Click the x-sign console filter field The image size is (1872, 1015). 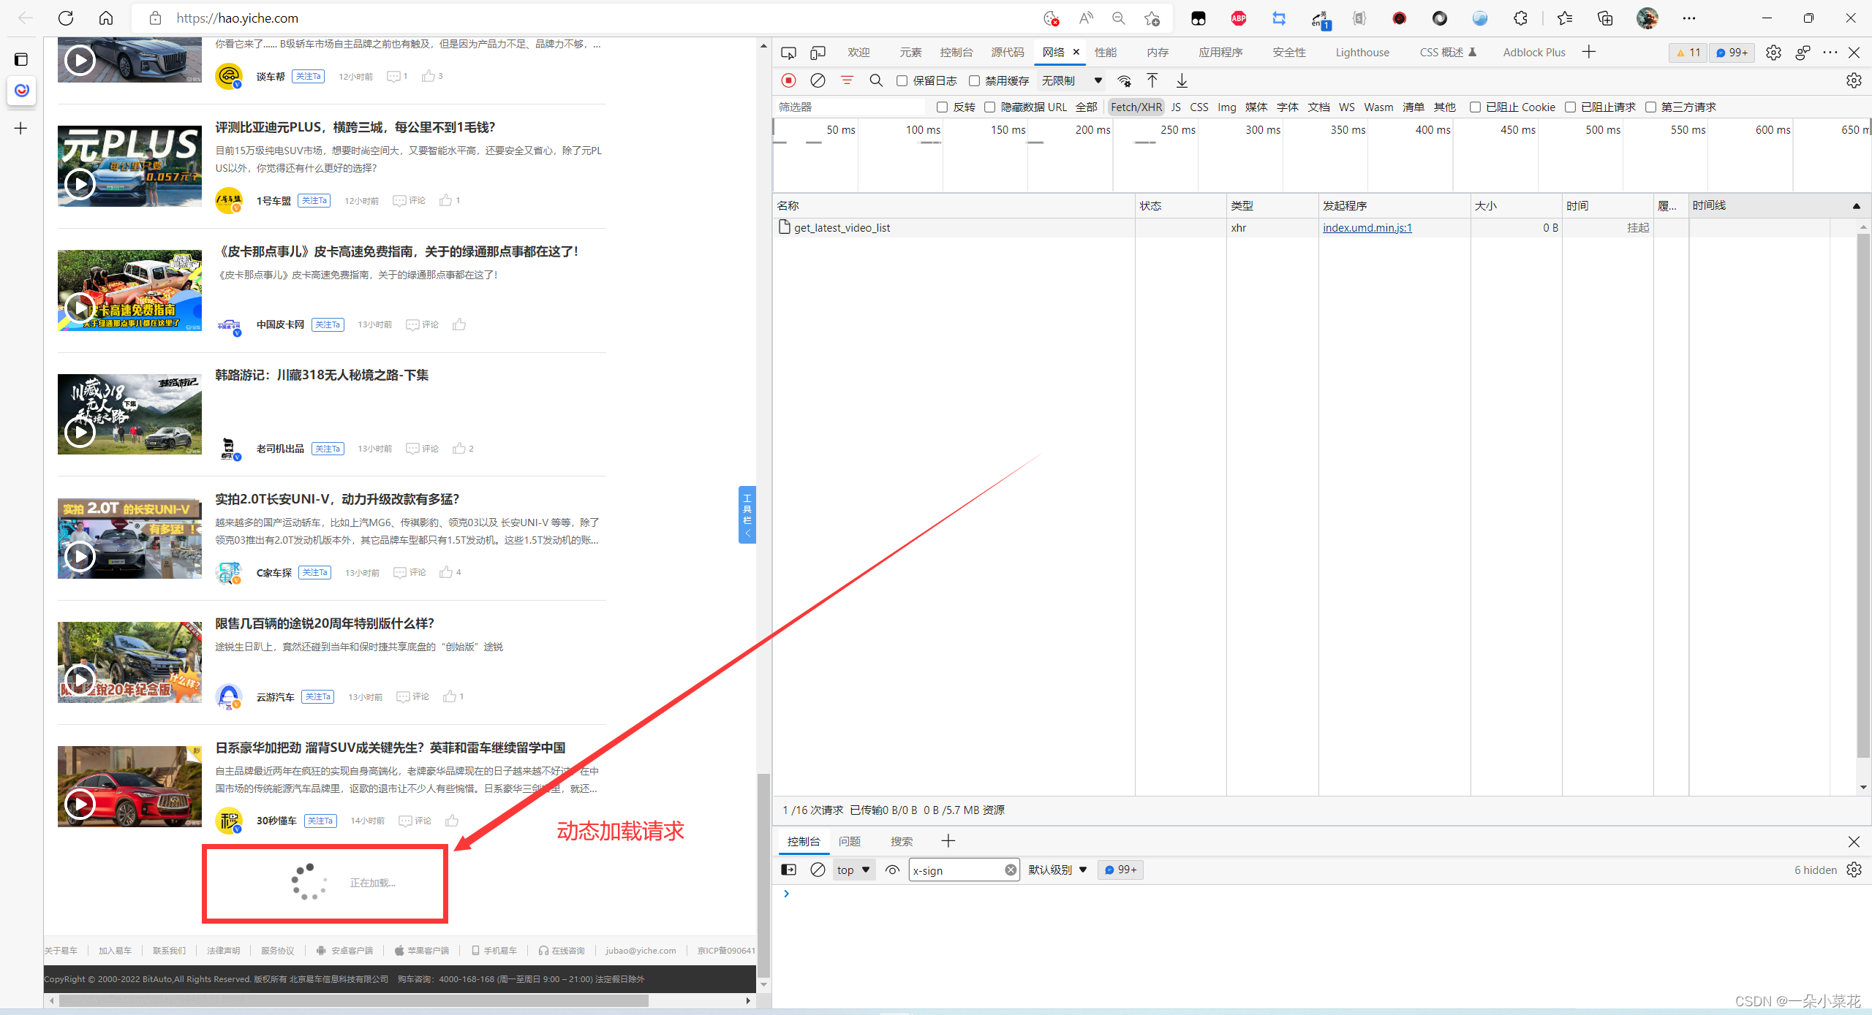coord(956,870)
